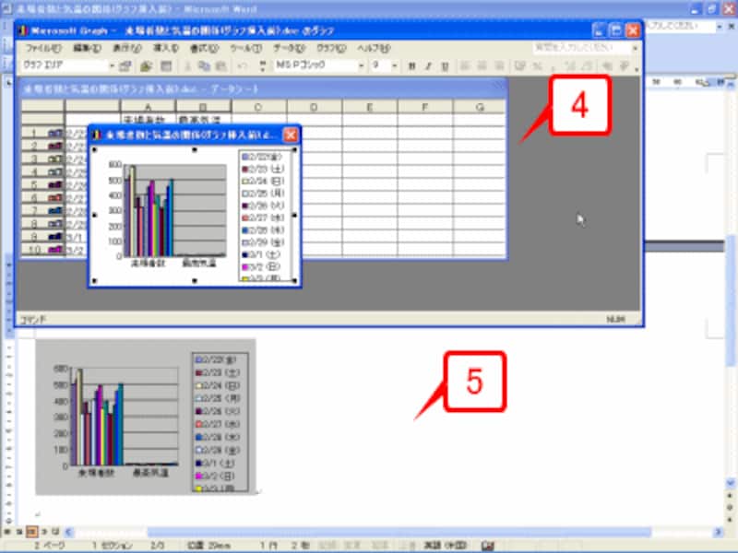
Task: Click the Decrease Decimal icon
Action: click(587, 66)
